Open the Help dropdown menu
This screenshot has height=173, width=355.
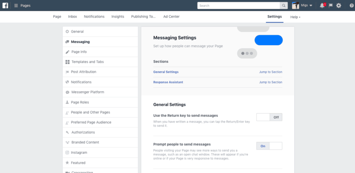coord(295,17)
